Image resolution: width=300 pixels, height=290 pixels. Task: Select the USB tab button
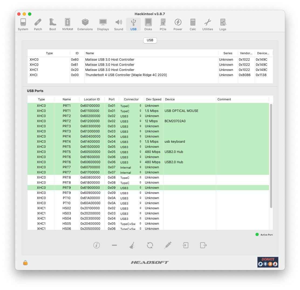pyautogui.click(x=150, y=40)
